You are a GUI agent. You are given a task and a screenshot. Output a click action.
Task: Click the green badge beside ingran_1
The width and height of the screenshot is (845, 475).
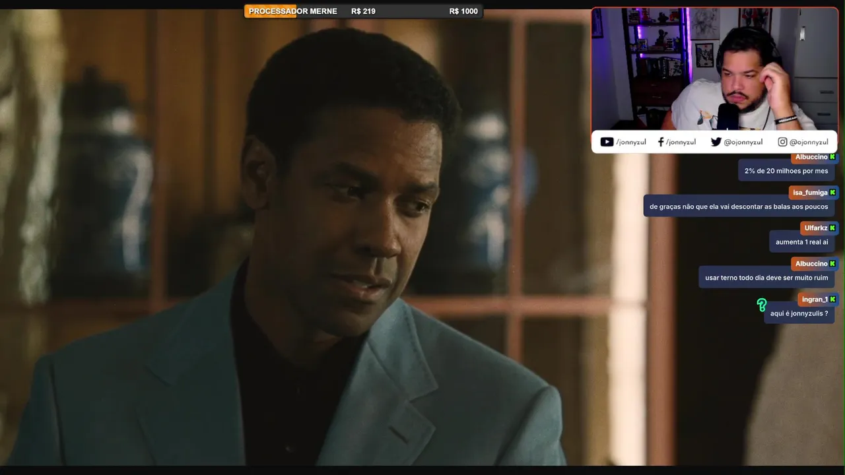tap(832, 300)
